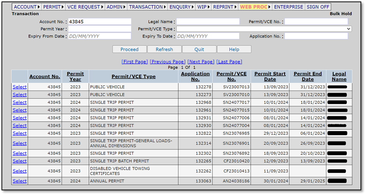Click the Expiry From Date field

[x=100, y=36]
